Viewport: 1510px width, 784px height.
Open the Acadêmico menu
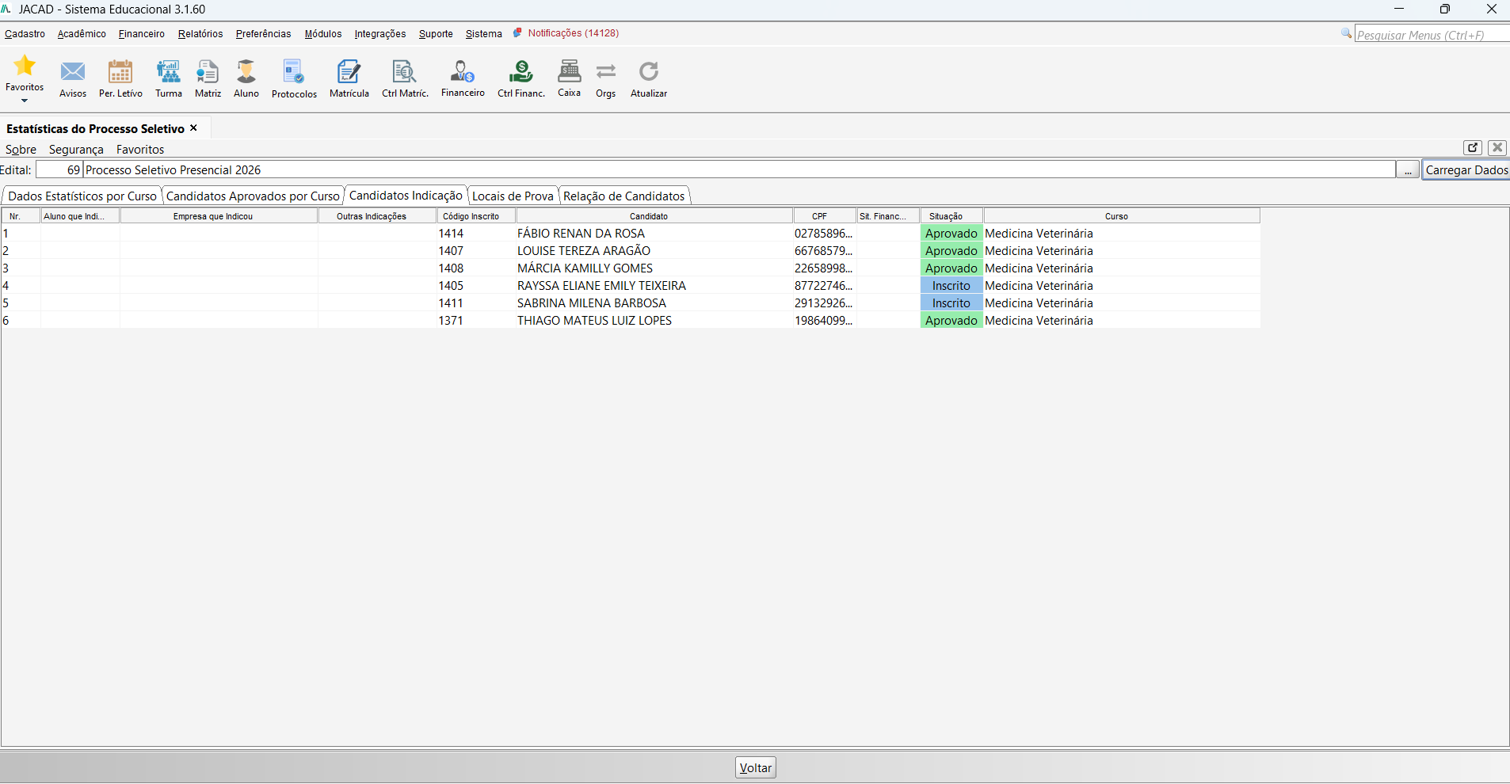tap(82, 34)
